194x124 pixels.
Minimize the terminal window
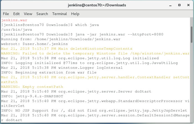click(x=172, y=5)
